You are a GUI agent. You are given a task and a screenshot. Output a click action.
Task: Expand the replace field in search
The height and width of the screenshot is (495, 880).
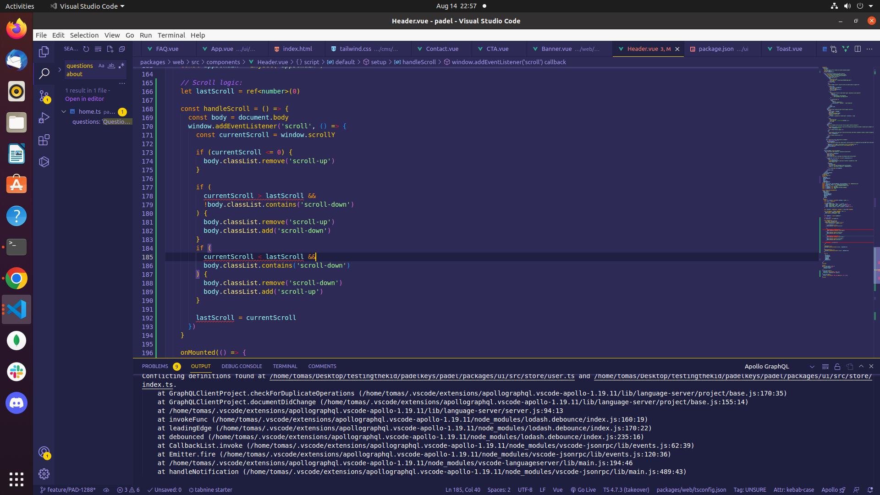60,70
